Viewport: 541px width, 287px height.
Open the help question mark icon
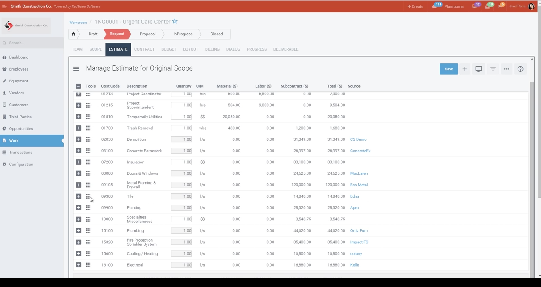click(521, 69)
